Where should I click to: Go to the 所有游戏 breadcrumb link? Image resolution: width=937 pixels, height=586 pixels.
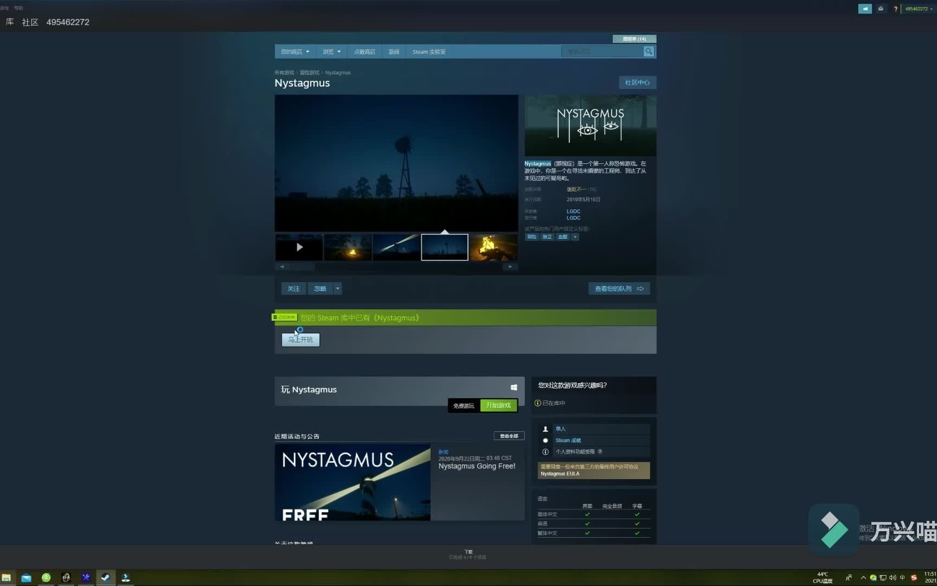(x=284, y=73)
